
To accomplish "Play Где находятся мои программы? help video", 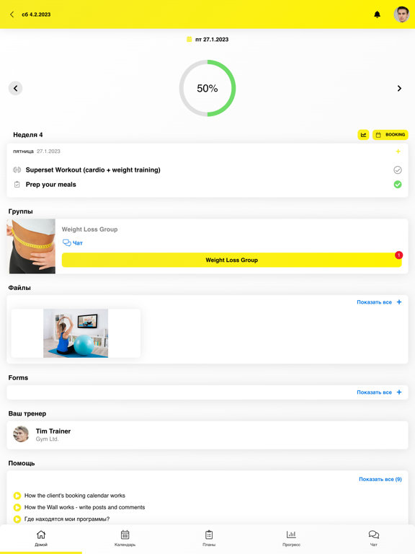I will 17,519.
